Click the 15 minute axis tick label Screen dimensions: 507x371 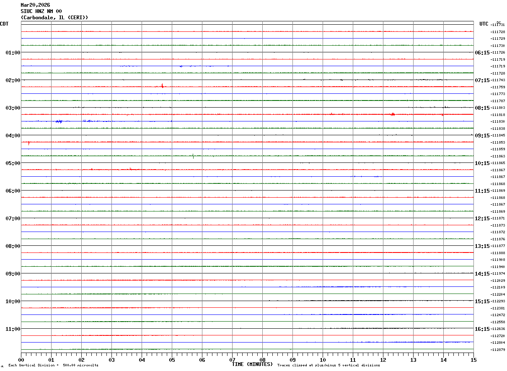473,360
